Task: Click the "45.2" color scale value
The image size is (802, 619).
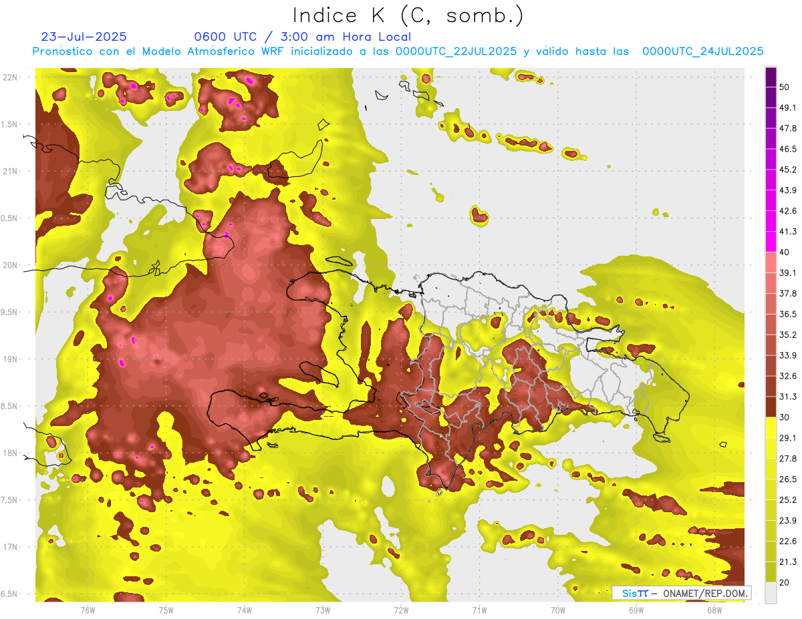Action: pyautogui.click(x=788, y=170)
